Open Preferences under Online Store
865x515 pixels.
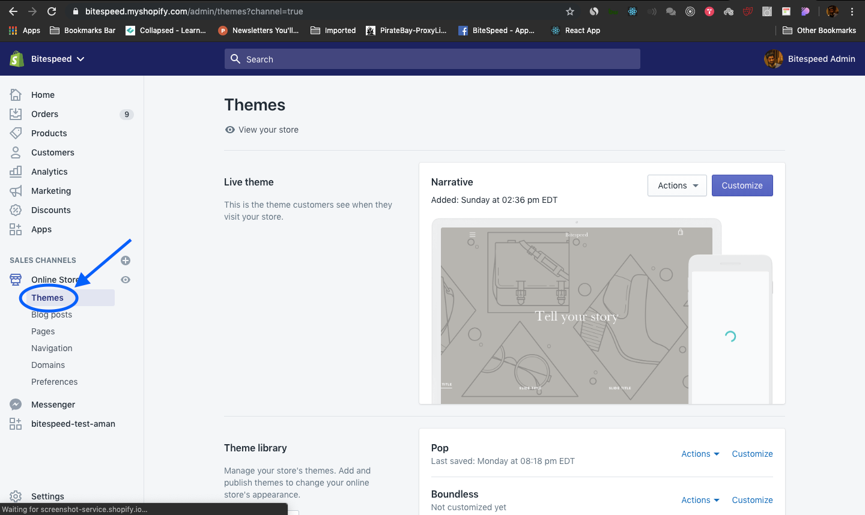(x=55, y=382)
